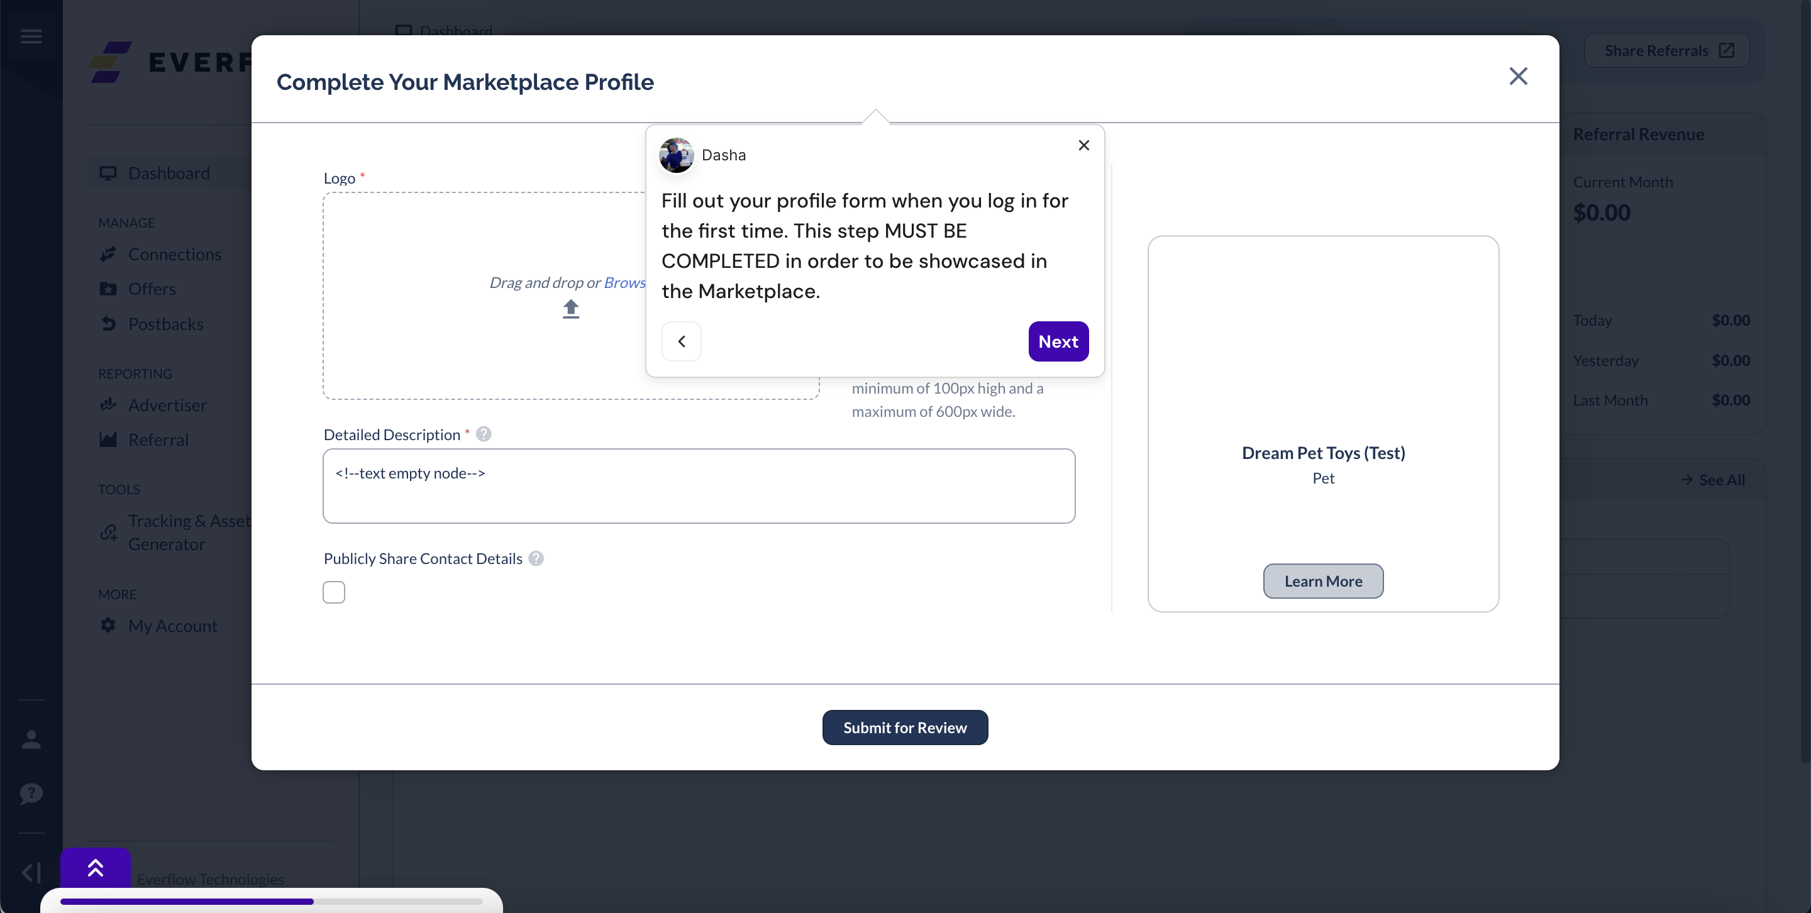
Task: Click the Last Month revenue row
Action: pos(1661,400)
